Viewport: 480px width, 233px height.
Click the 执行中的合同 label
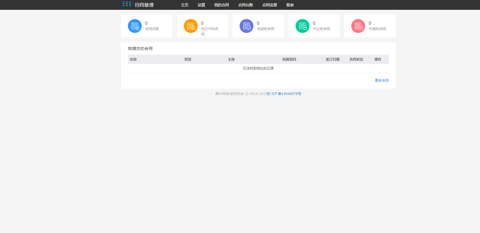click(x=210, y=31)
